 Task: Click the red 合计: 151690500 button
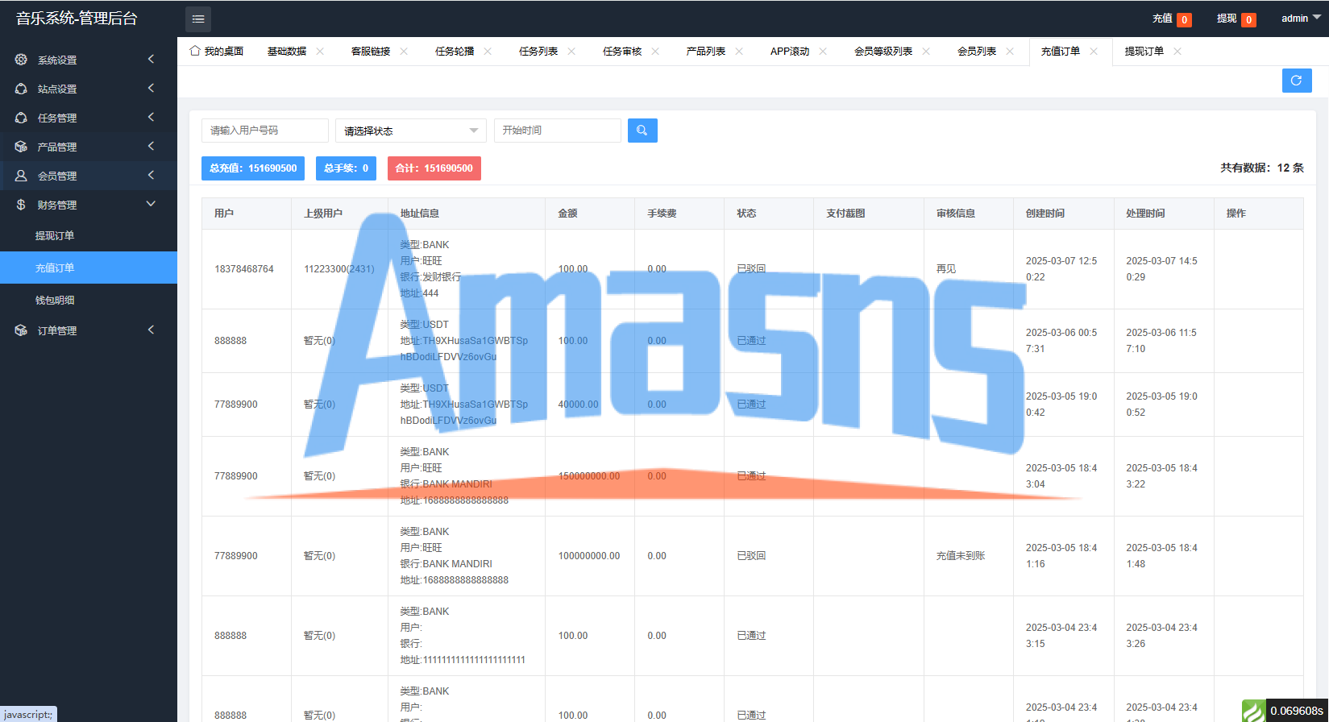434,168
